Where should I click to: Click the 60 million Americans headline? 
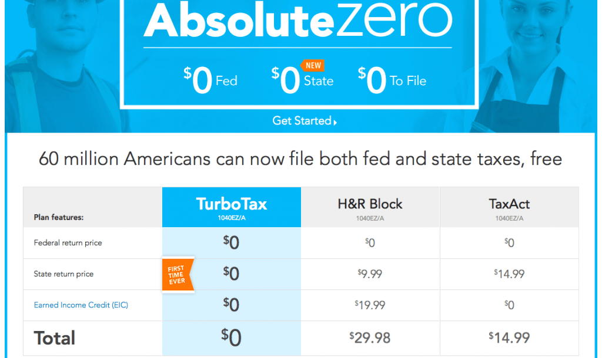[x=300, y=158]
